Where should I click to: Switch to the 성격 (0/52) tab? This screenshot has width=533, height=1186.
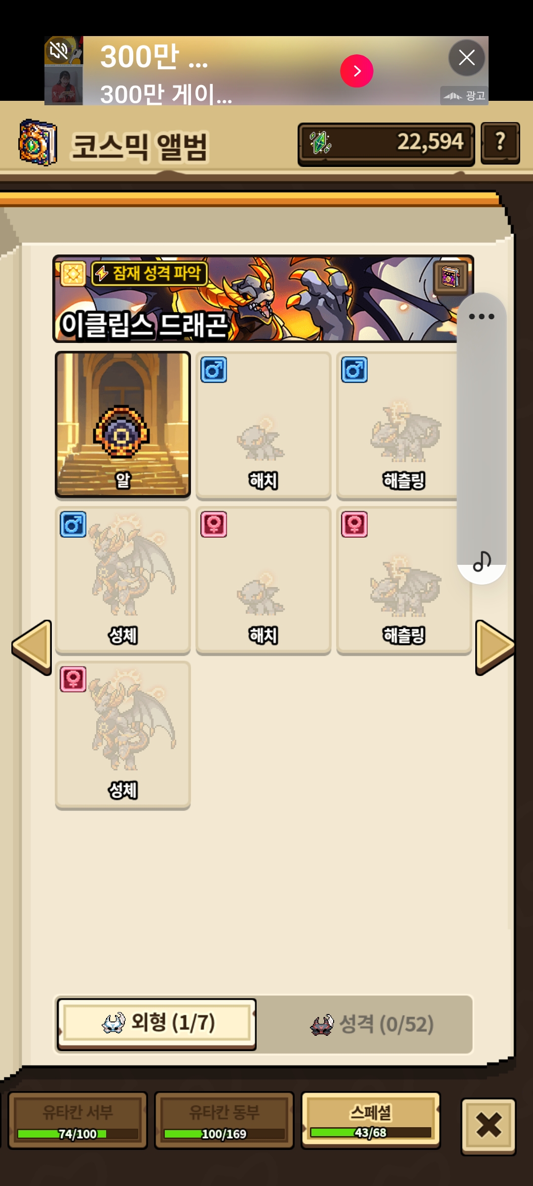(x=371, y=1024)
